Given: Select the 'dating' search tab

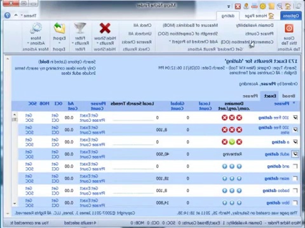Looking at the screenshot, I should point(228,16).
